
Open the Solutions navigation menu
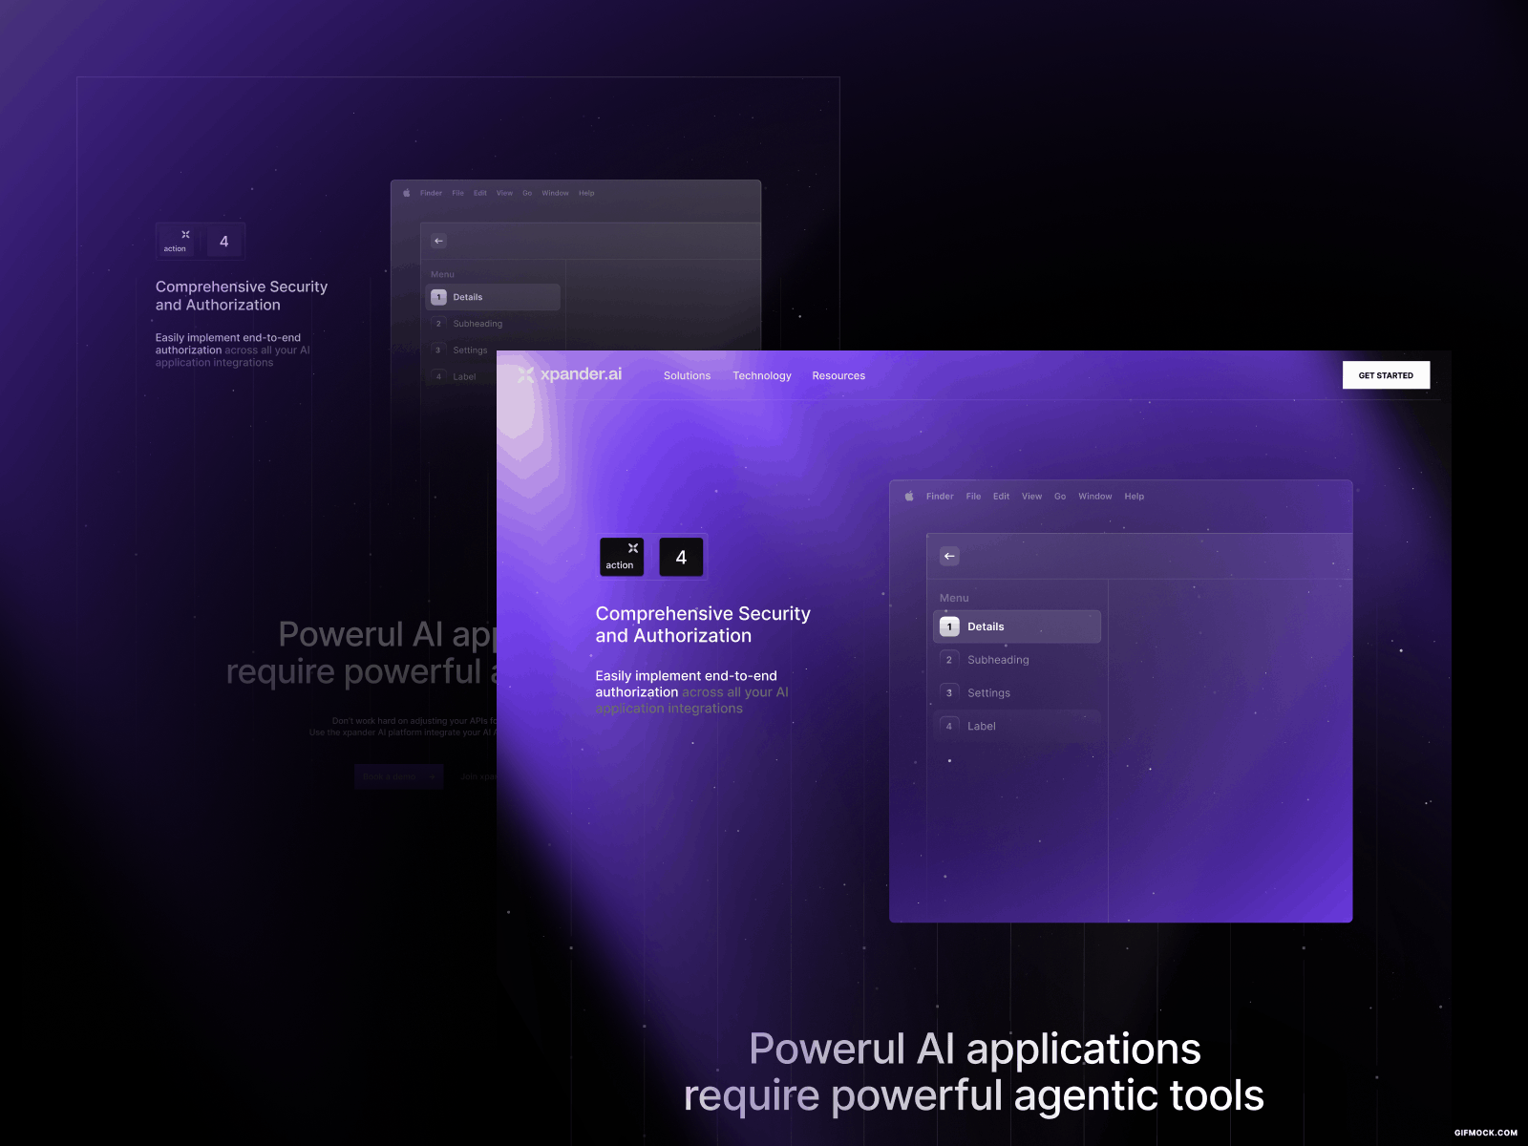687,375
